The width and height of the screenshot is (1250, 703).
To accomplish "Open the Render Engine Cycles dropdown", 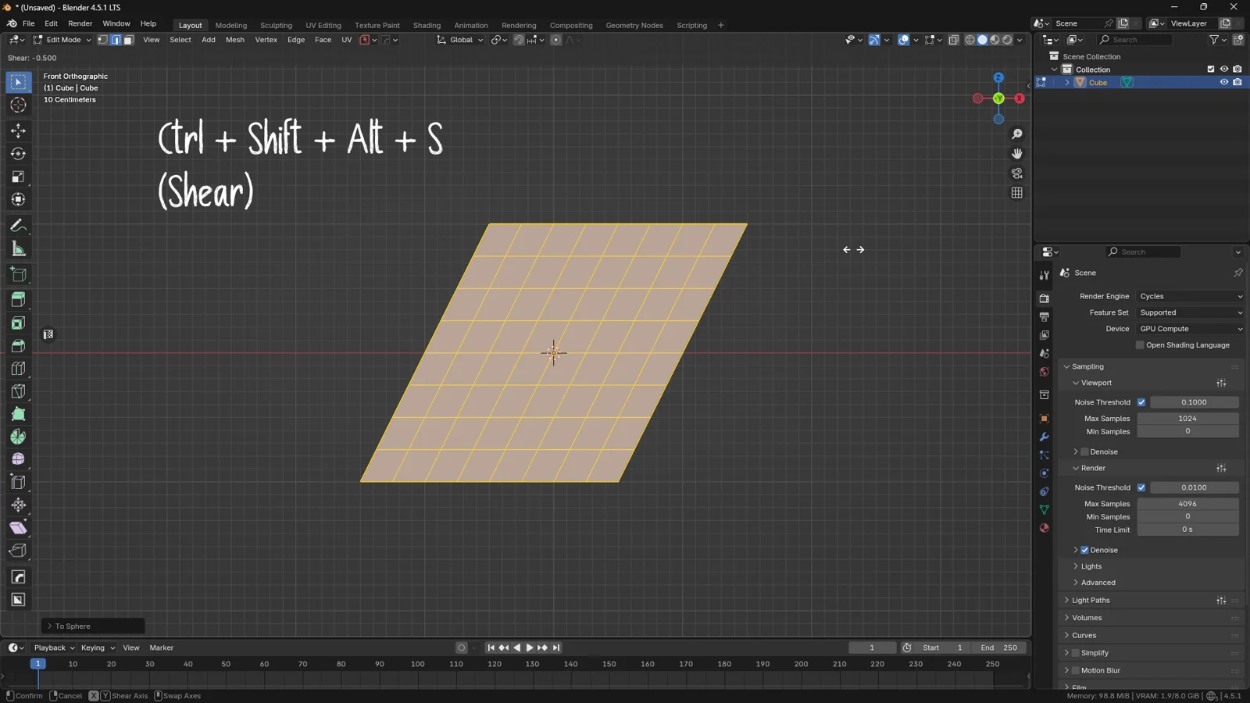I will coord(1191,296).
